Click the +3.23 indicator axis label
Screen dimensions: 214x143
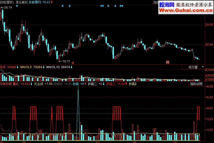[x=209, y=119]
